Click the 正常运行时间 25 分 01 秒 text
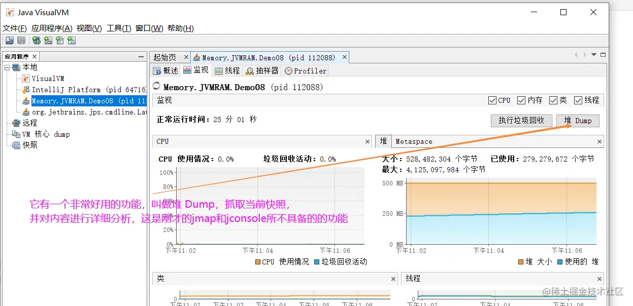 point(207,120)
